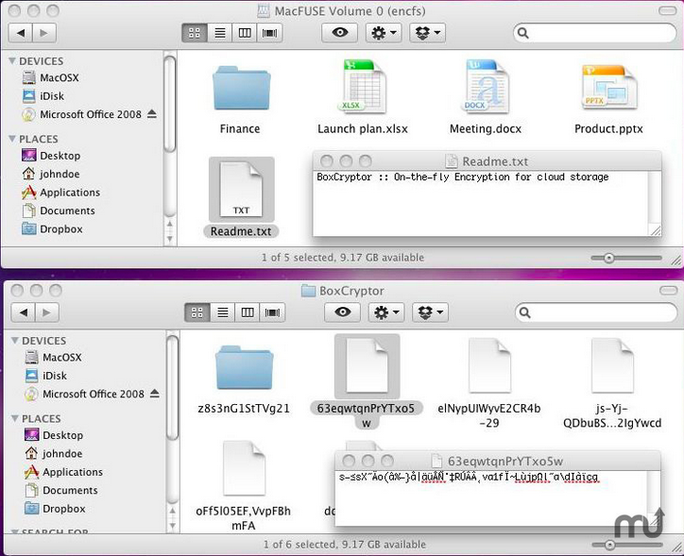This screenshot has height=556, width=684.
Task: Open Applications in MacFUSE window sidebar
Action: point(60,193)
